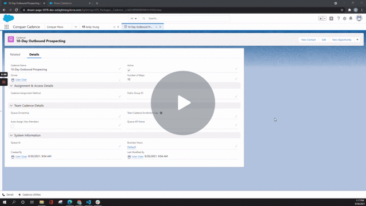Switch to Andy Young workspace tab
366x206 pixels.
93,27
